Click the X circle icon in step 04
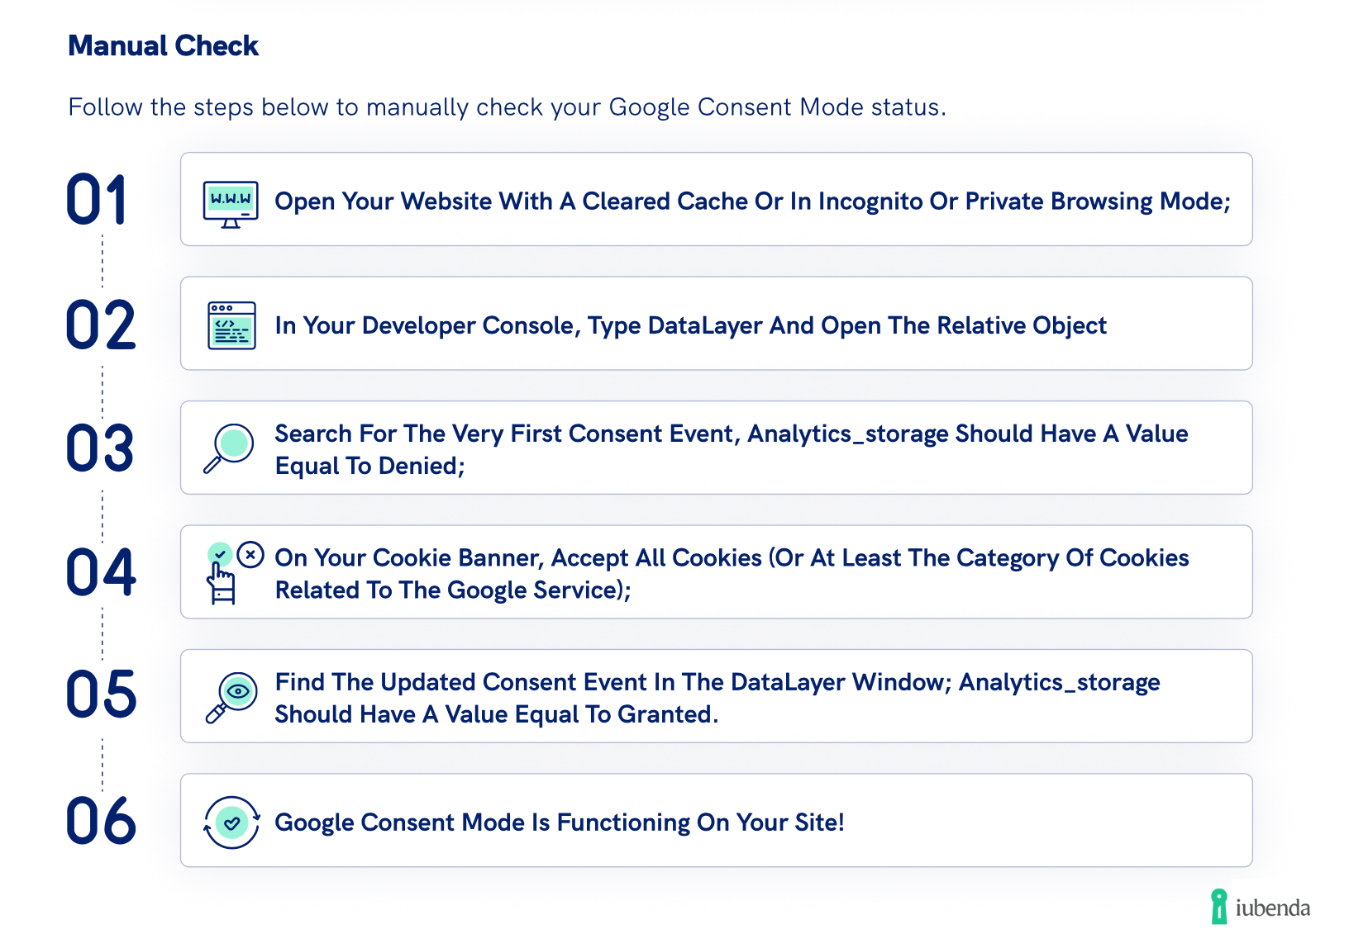This screenshot has height=948, width=1349. [250, 555]
